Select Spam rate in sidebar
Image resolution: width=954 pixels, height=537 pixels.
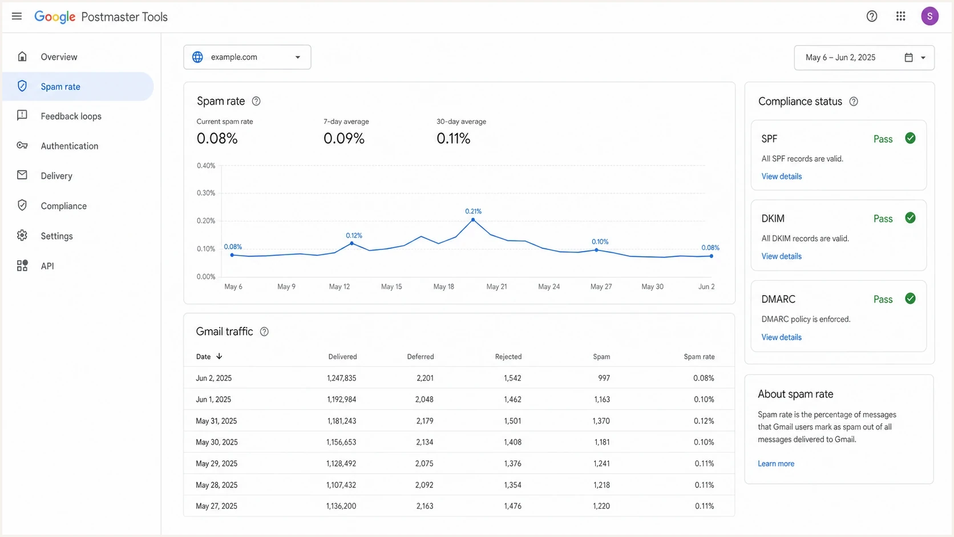click(78, 87)
